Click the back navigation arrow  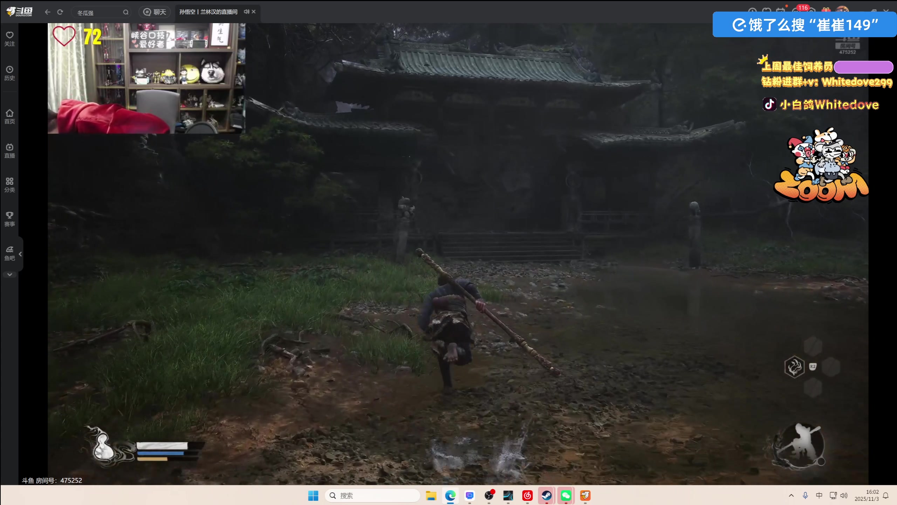[x=48, y=12]
